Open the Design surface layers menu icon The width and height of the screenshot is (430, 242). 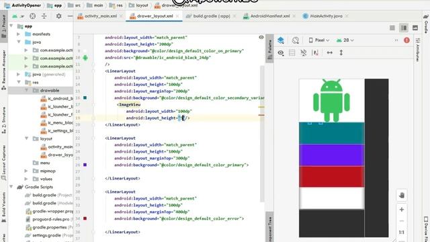281,40
